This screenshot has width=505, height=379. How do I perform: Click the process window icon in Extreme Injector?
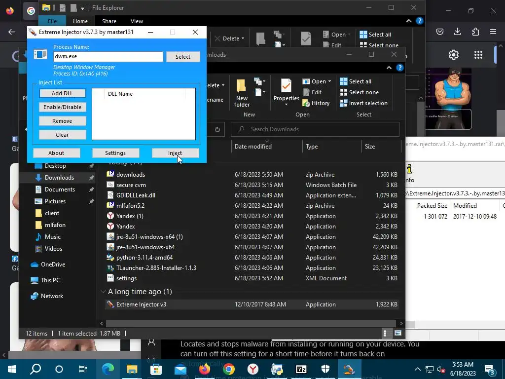(x=40, y=54)
